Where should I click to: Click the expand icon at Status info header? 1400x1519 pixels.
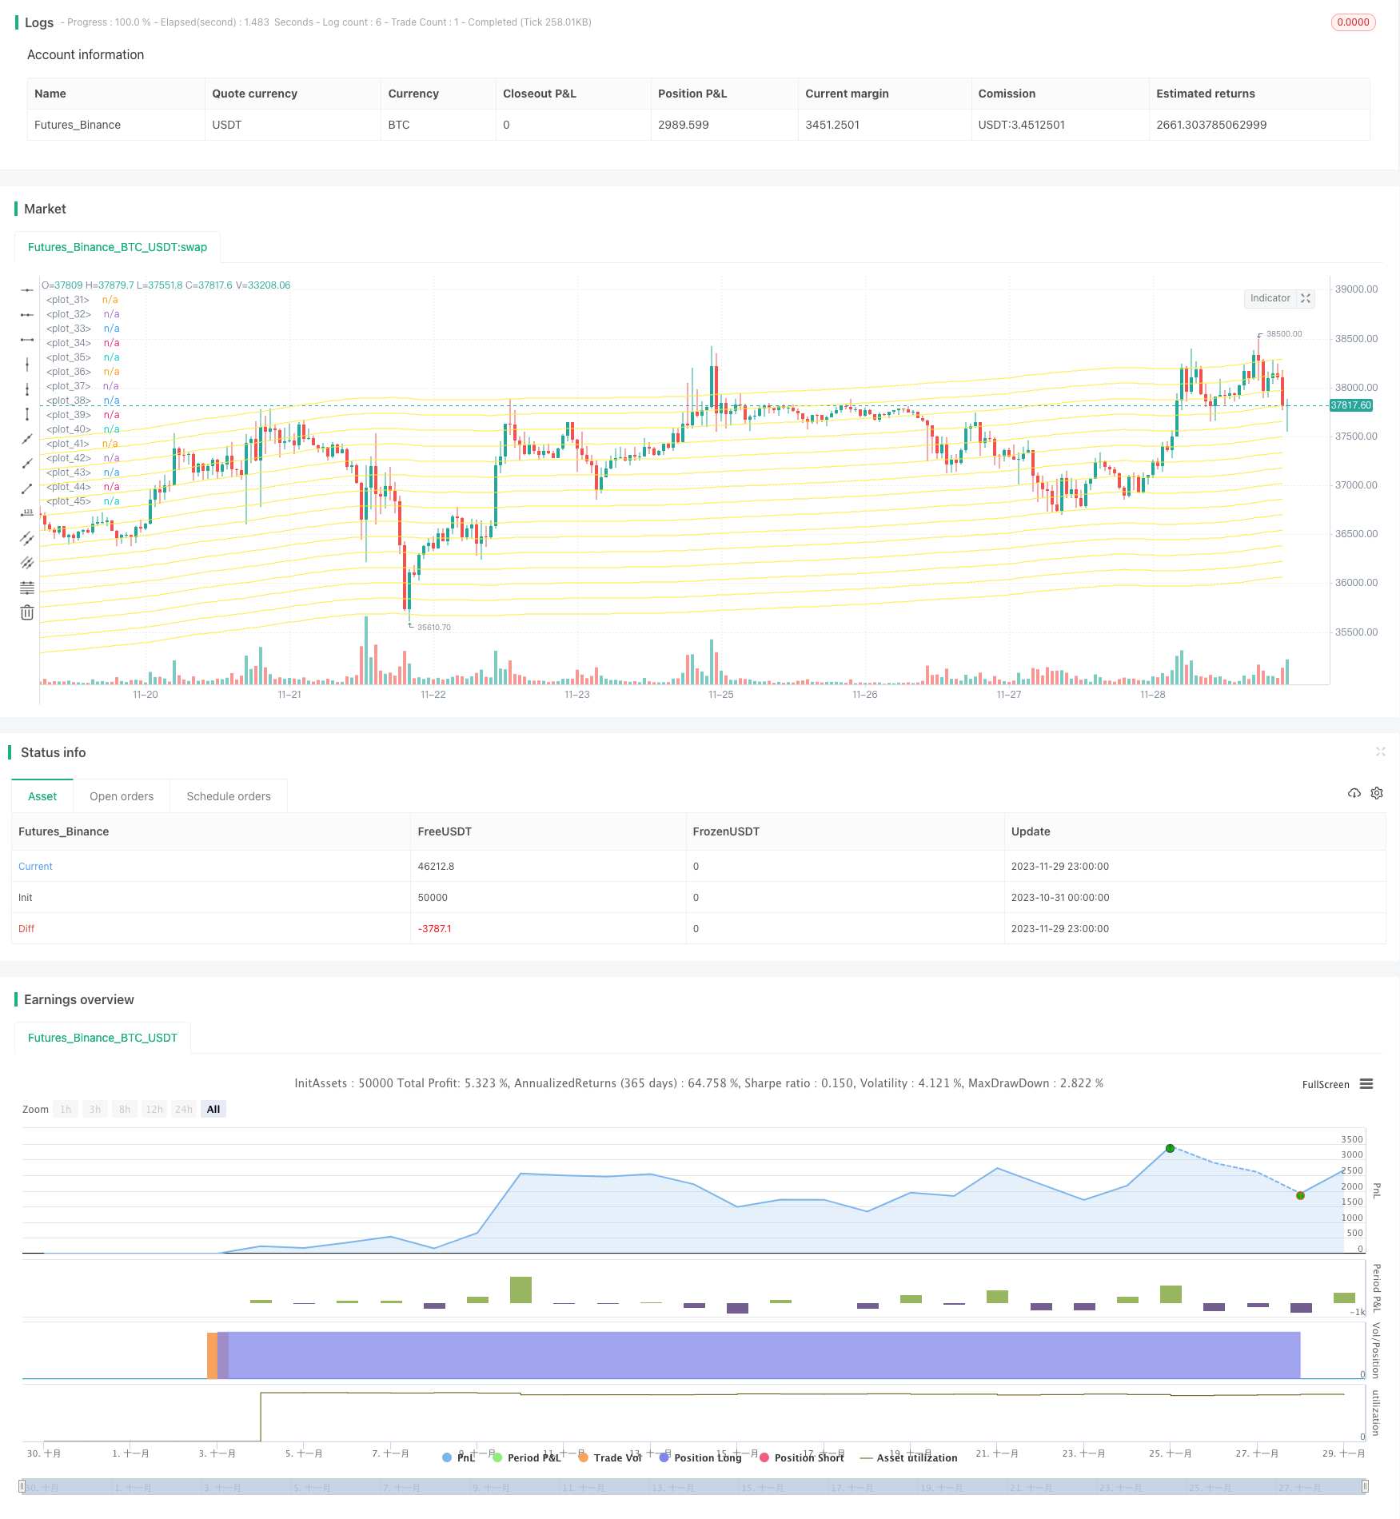pos(1380,752)
